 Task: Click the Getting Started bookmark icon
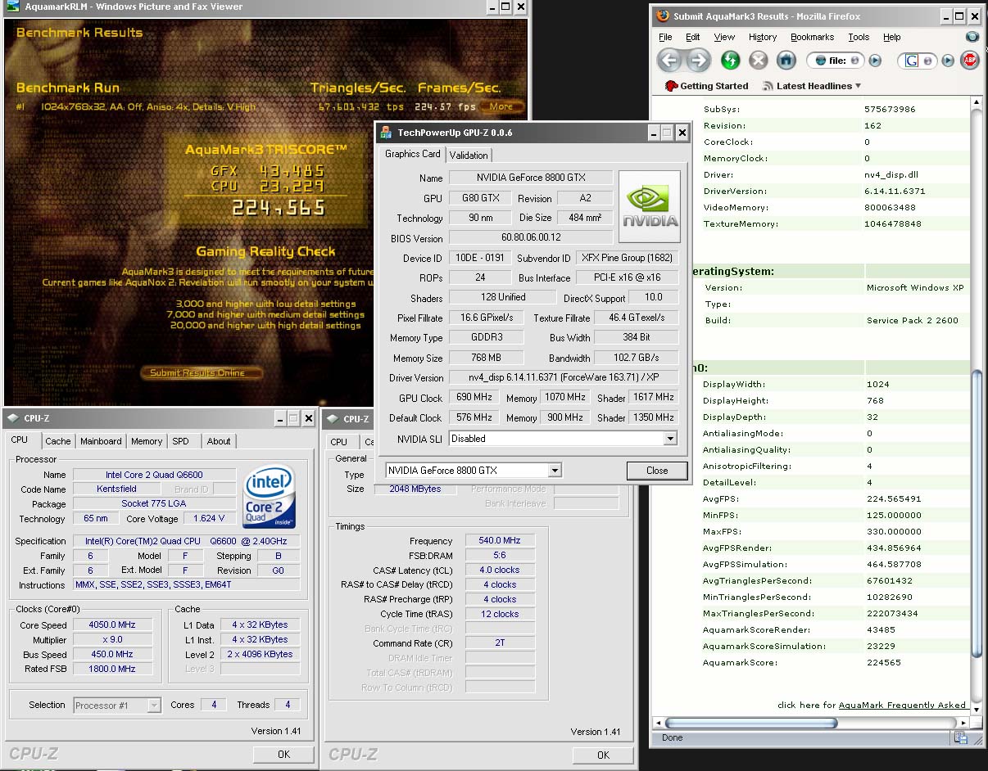pos(671,86)
